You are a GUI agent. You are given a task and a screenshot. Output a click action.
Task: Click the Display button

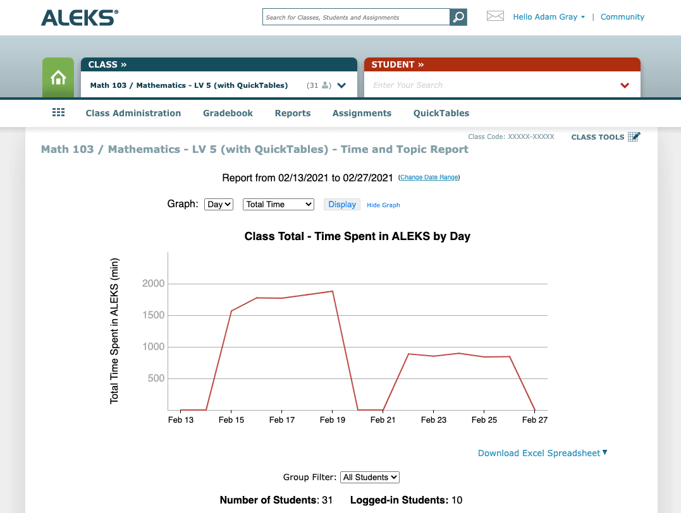[341, 204]
